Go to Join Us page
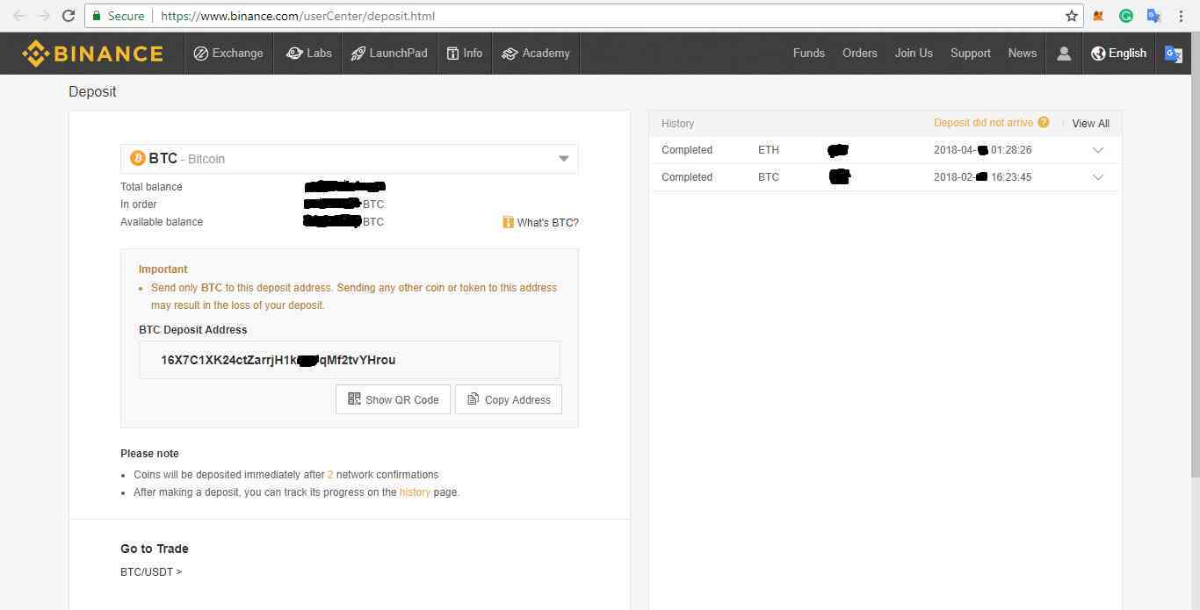The image size is (1200, 610). [914, 54]
